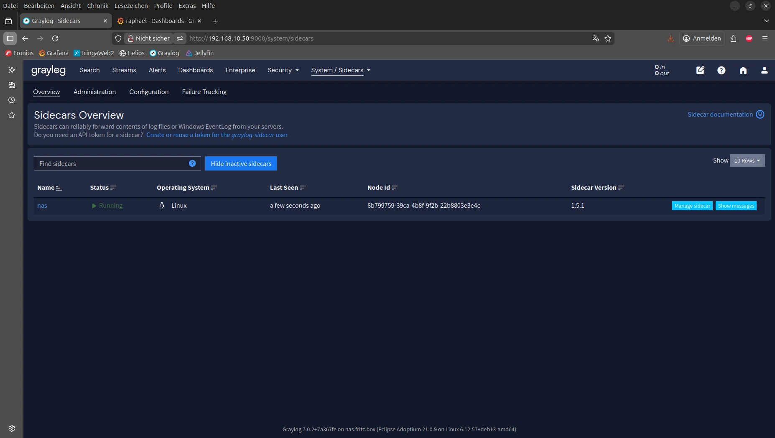Click the help question mark icon in navbar
The height and width of the screenshot is (438, 775).
coord(721,70)
